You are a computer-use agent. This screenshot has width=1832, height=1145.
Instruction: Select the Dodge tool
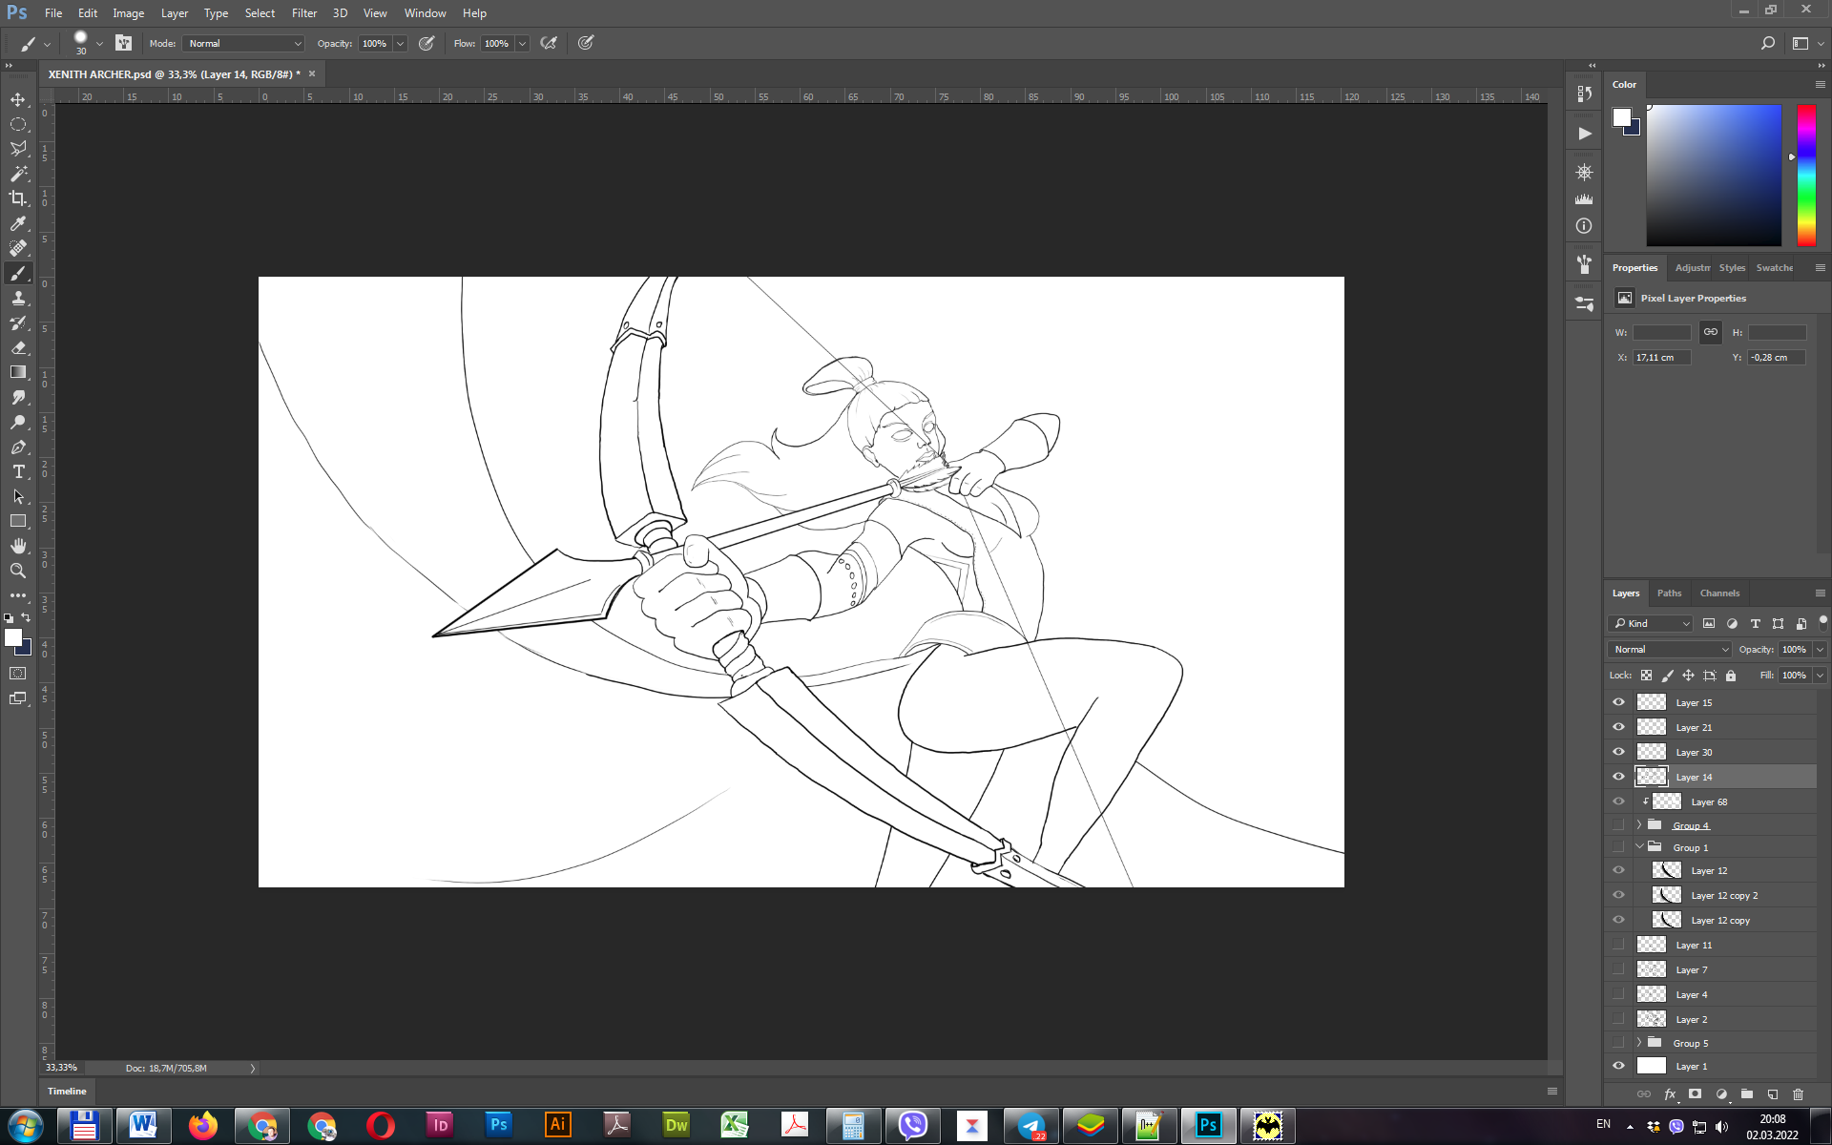(18, 422)
